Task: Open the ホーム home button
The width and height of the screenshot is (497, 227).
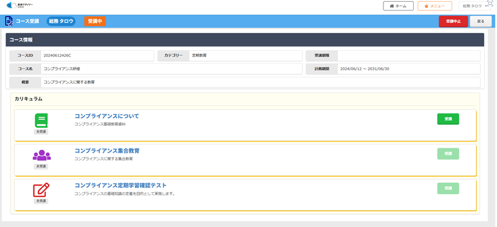Action: tap(398, 6)
